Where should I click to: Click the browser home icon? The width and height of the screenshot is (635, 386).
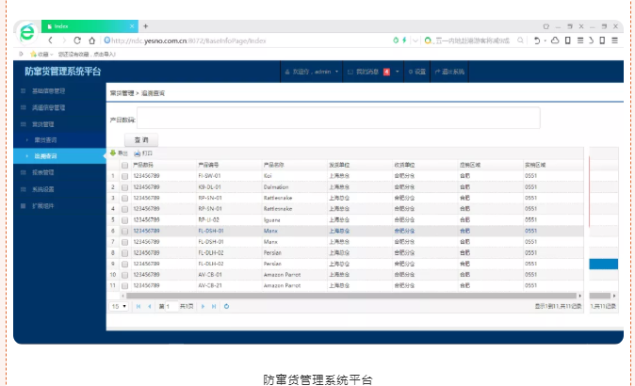tap(92, 40)
